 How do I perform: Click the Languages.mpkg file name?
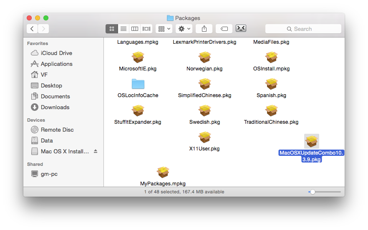point(138,42)
